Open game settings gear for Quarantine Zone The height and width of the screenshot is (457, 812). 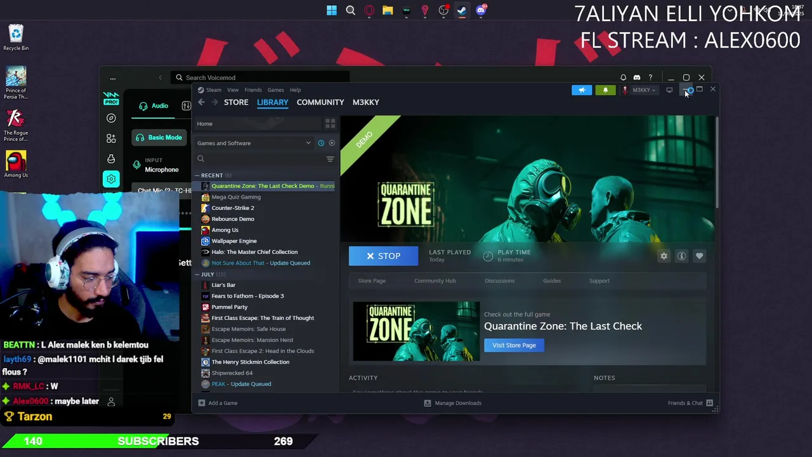click(x=664, y=256)
